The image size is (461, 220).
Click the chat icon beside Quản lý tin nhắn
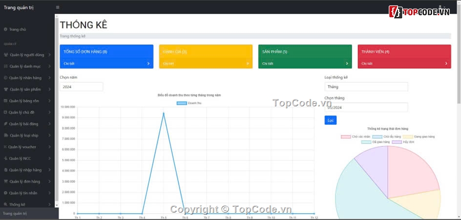(5, 193)
